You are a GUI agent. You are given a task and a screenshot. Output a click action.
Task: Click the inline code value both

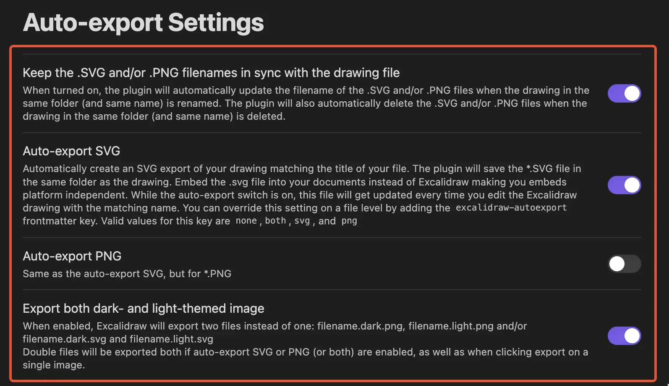tap(275, 221)
